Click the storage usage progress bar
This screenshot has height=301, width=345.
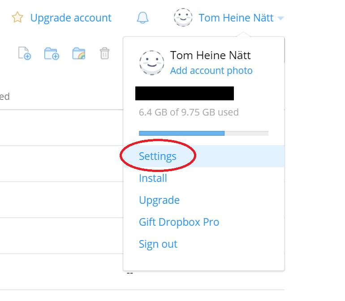coord(203,133)
